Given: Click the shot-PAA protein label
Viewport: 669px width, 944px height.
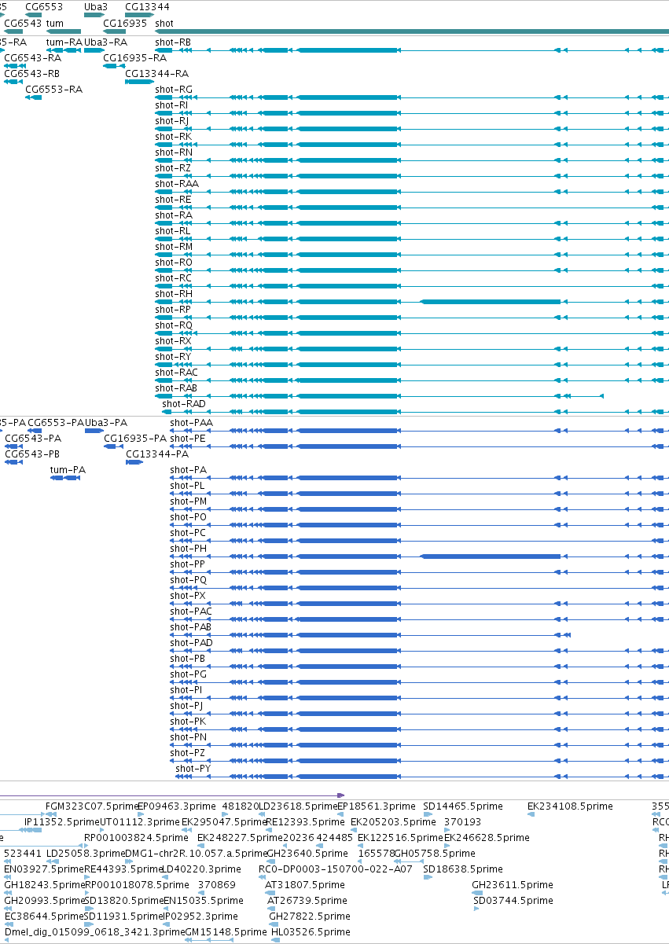Looking at the screenshot, I should pos(192,422).
